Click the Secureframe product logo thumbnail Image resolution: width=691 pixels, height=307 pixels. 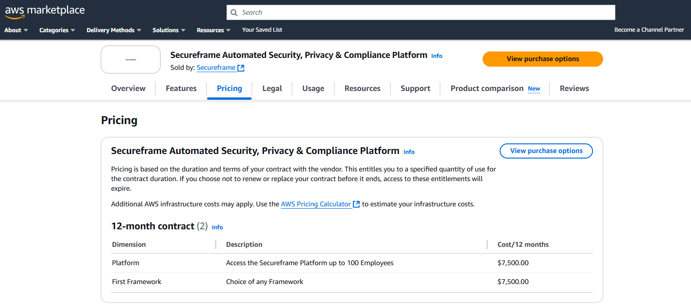[131, 60]
